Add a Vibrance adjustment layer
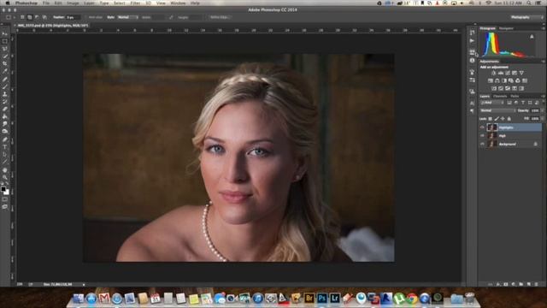This screenshot has height=308, width=547. pos(521,73)
